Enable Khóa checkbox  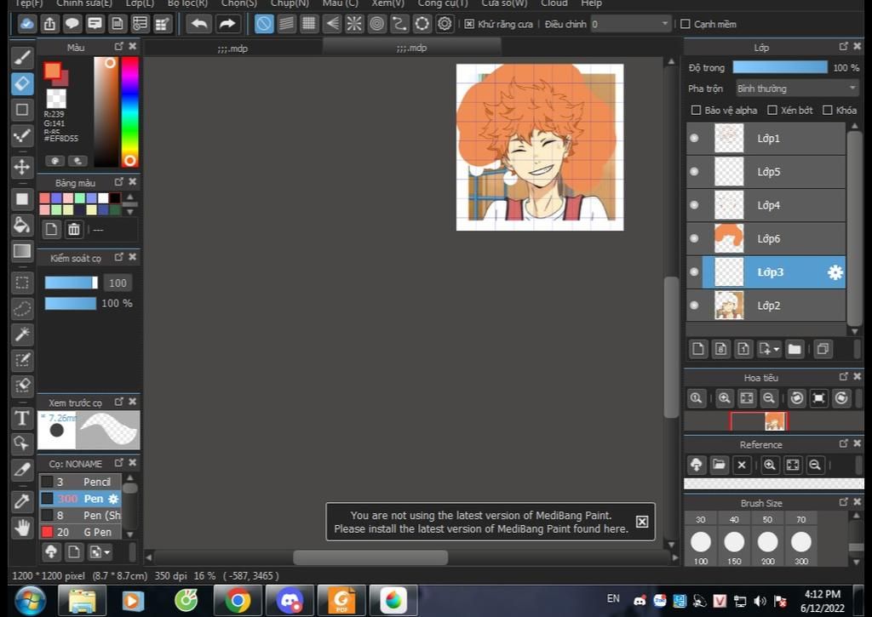[x=827, y=110]
